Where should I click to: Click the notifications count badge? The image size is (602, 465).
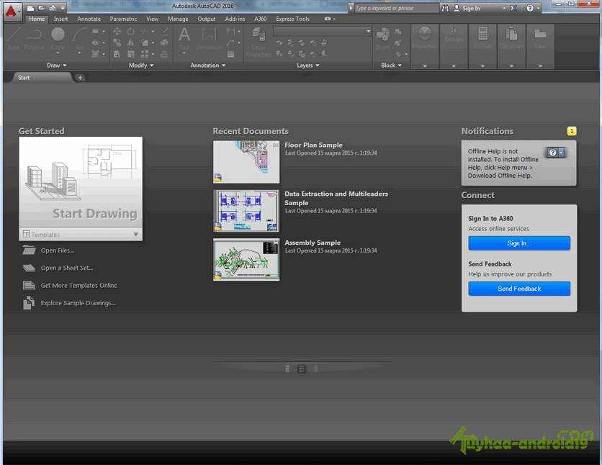pos(571,131)
